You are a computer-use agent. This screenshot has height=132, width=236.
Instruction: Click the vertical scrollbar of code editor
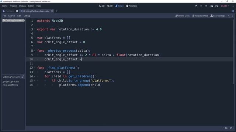click(233, 52)
